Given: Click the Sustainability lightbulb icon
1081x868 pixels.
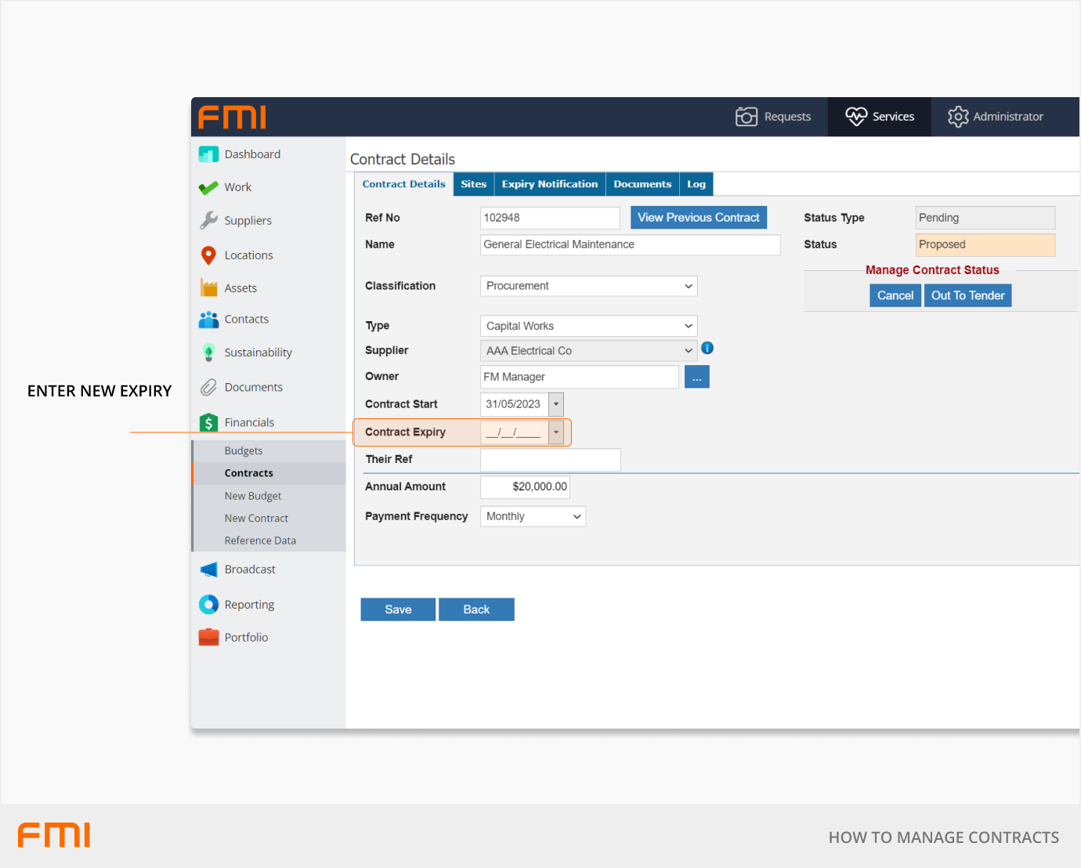Looking at the screenshot, I should tap(208, 353).
